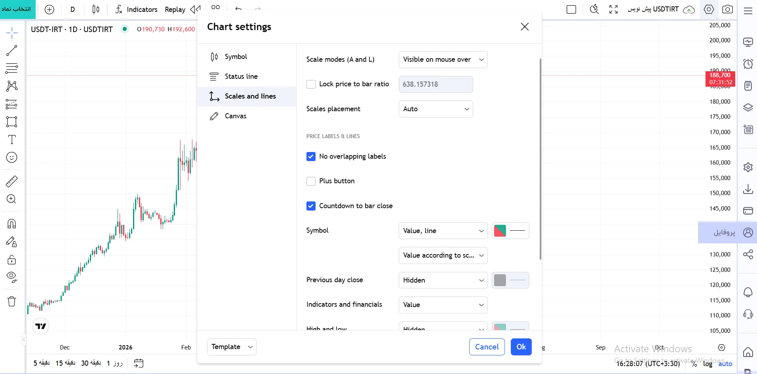Take a chart snapshot with camera icon
This screenshot has width=757, height=374.
click(x=727, y=9)
